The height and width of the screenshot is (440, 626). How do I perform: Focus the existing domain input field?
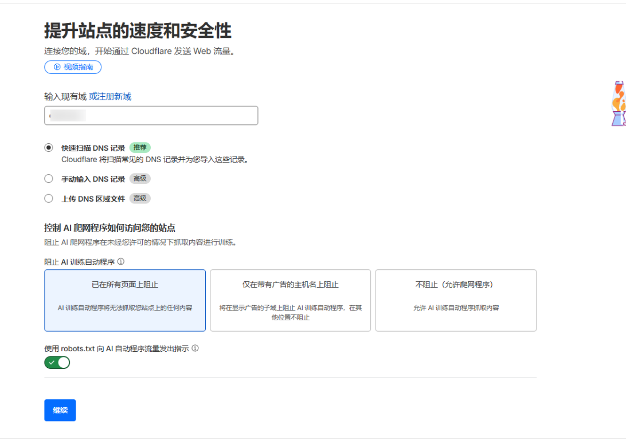(x=151, y=116)
